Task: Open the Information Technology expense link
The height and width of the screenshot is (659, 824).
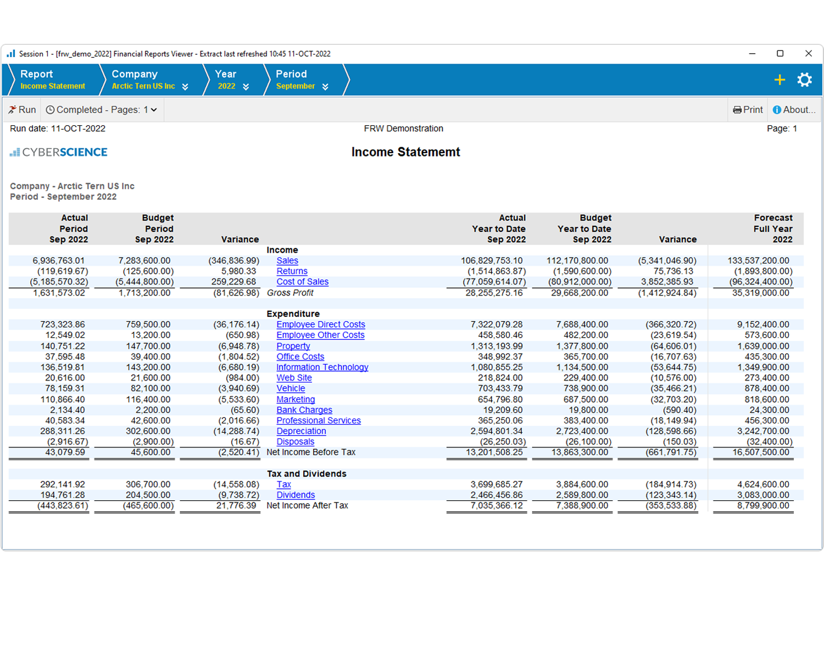Action: click(322, 367)
